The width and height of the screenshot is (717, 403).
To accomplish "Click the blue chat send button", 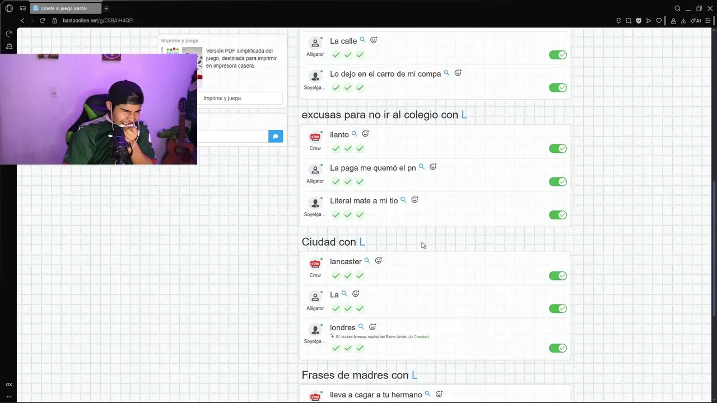I will pyautogui.click(x=276, y=136).
